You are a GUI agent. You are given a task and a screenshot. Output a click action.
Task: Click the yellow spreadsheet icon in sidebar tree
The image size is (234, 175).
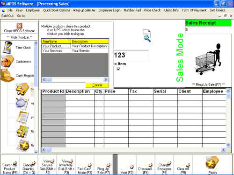[22, 131]
